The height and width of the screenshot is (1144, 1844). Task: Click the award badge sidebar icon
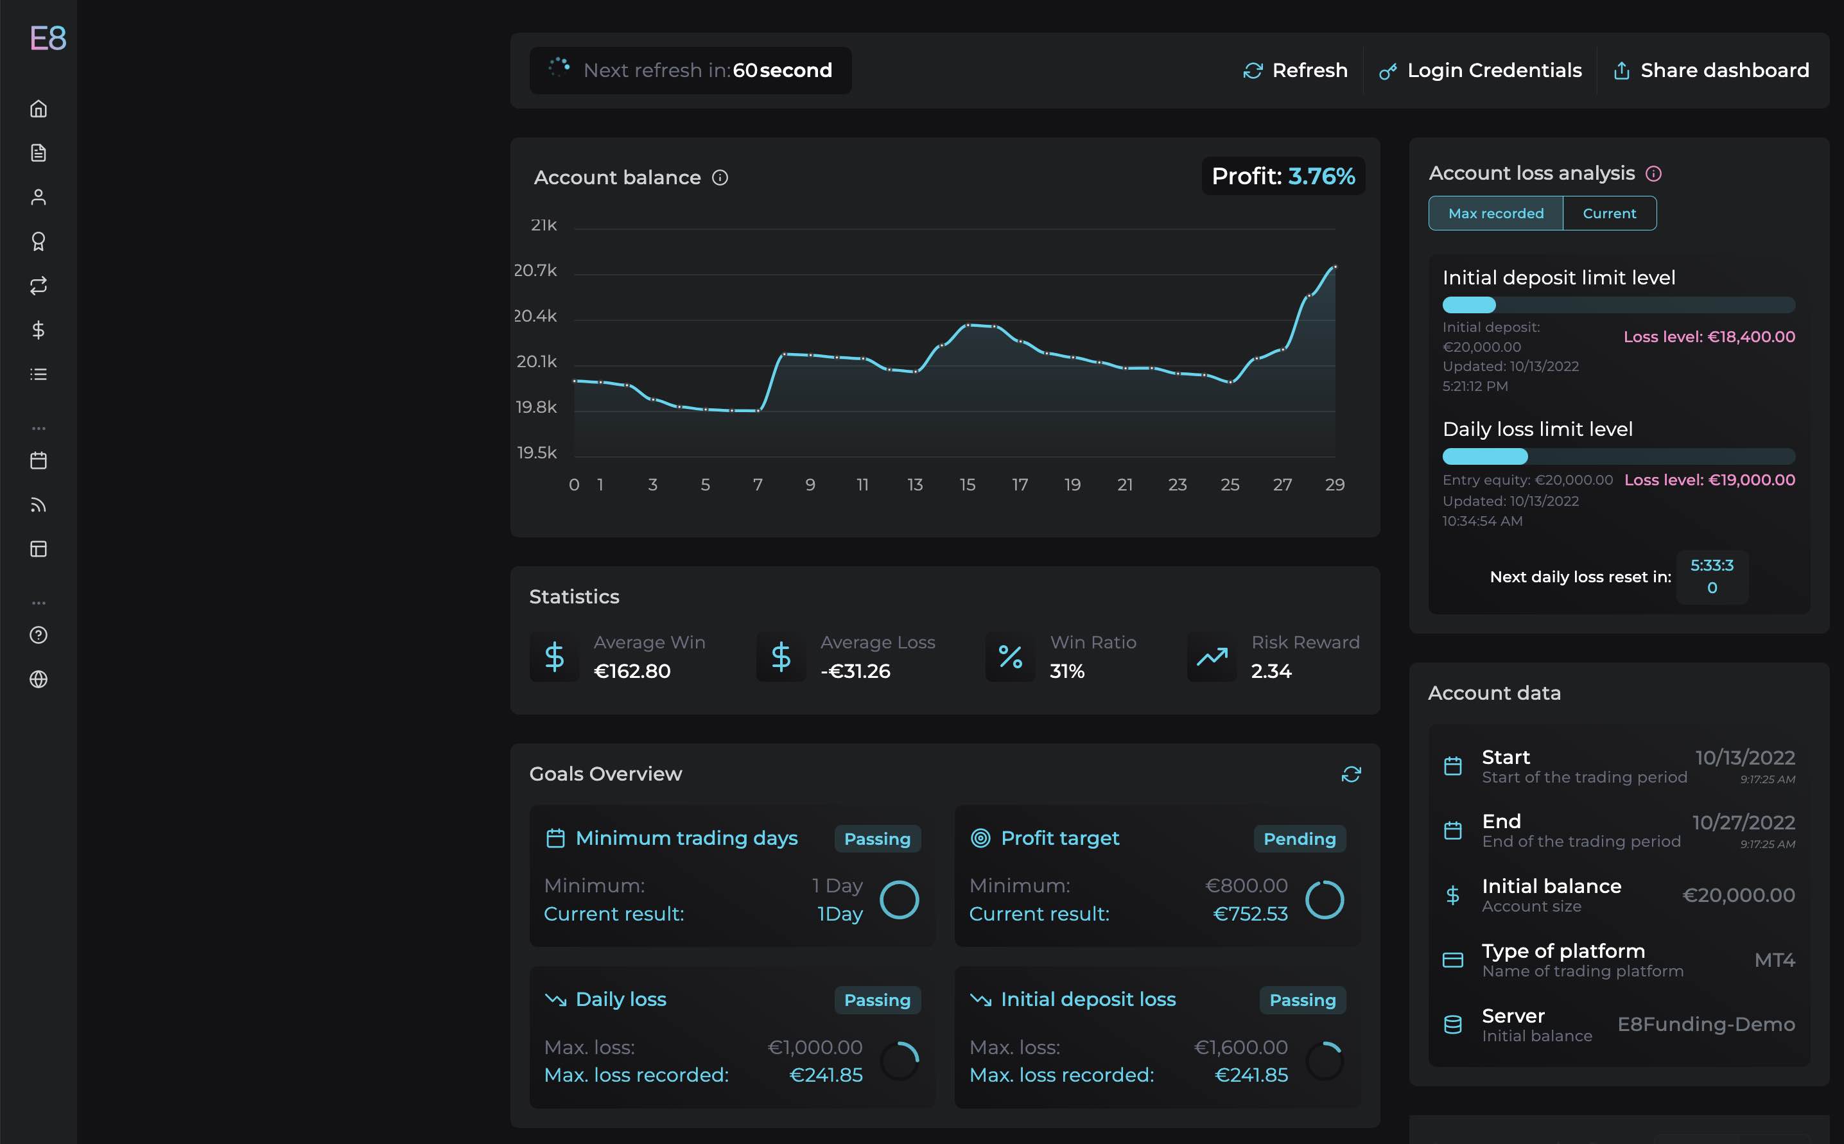[x=39, y=241]
